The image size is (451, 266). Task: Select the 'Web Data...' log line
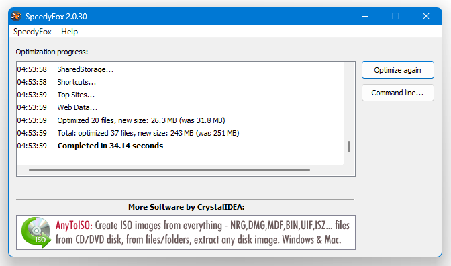click(180, 107)
